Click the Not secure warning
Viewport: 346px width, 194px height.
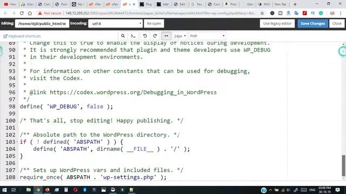point(49,13)
